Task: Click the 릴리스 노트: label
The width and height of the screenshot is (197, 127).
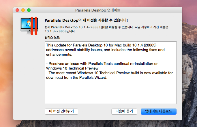Action: [x=52, y=38]
